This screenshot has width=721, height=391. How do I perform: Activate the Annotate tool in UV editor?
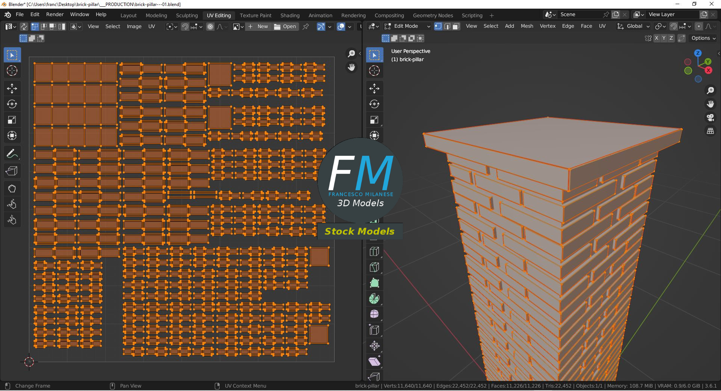[12, 153]
